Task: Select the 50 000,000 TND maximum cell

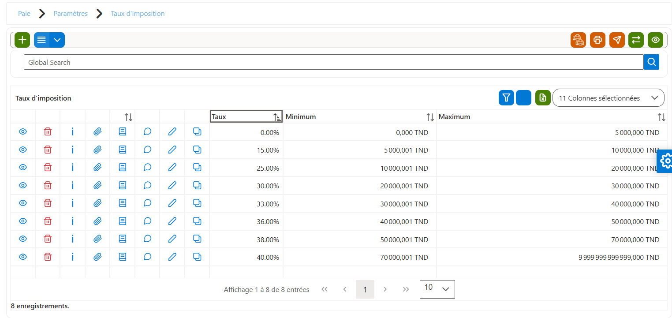Action: click(x=552, y=221)
